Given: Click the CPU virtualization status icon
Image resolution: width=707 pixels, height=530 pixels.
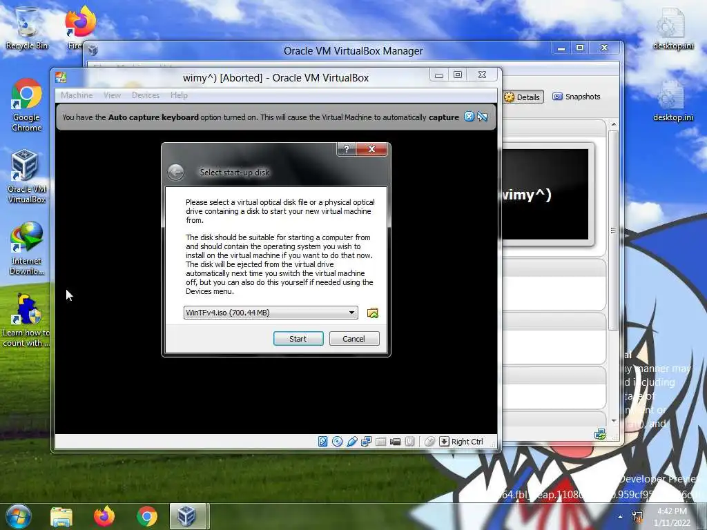Looking at the screenshot, I should [409, 442].
